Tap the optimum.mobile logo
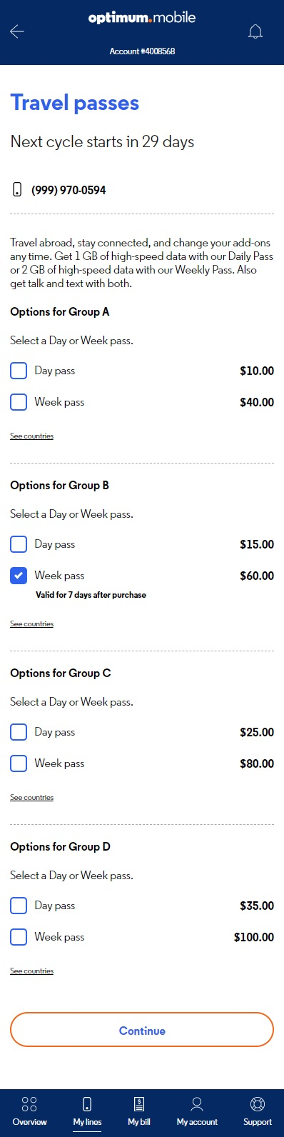Screen dimensions: 284x1137 click(x=142, y=18)
